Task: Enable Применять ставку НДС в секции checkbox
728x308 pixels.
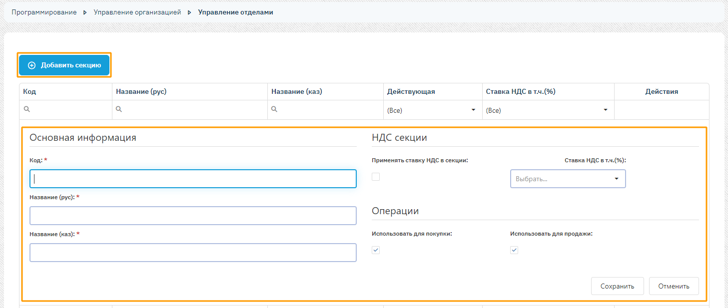Action: [376, 177]
